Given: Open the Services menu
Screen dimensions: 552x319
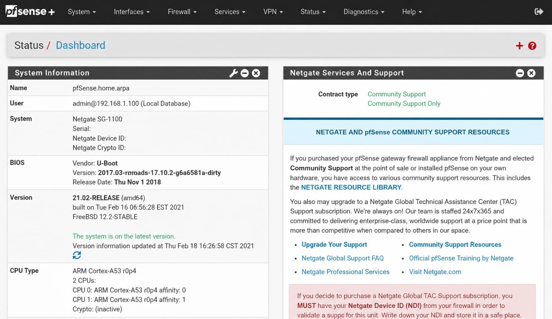Looking at the screenshot, I should coord(230,12).
